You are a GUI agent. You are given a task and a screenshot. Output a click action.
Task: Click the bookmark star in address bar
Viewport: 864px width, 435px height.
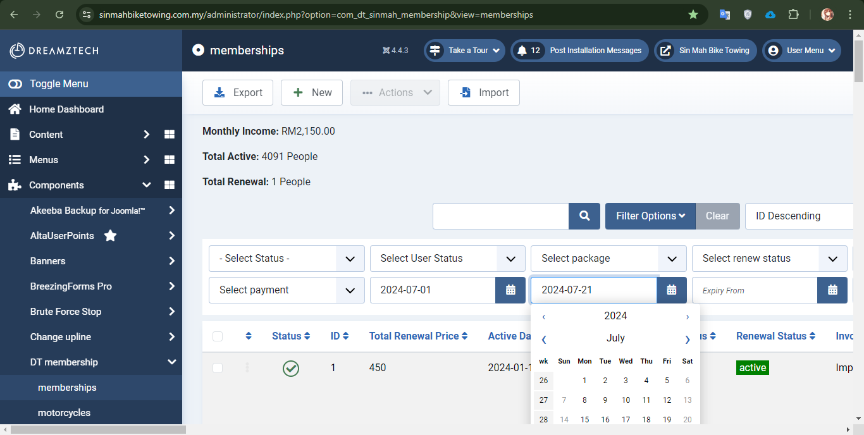click(693, 15)
